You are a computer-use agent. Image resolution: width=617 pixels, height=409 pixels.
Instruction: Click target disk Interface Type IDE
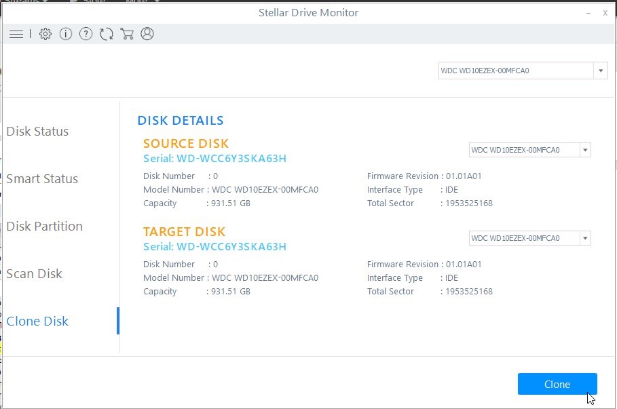pos(452,277)
